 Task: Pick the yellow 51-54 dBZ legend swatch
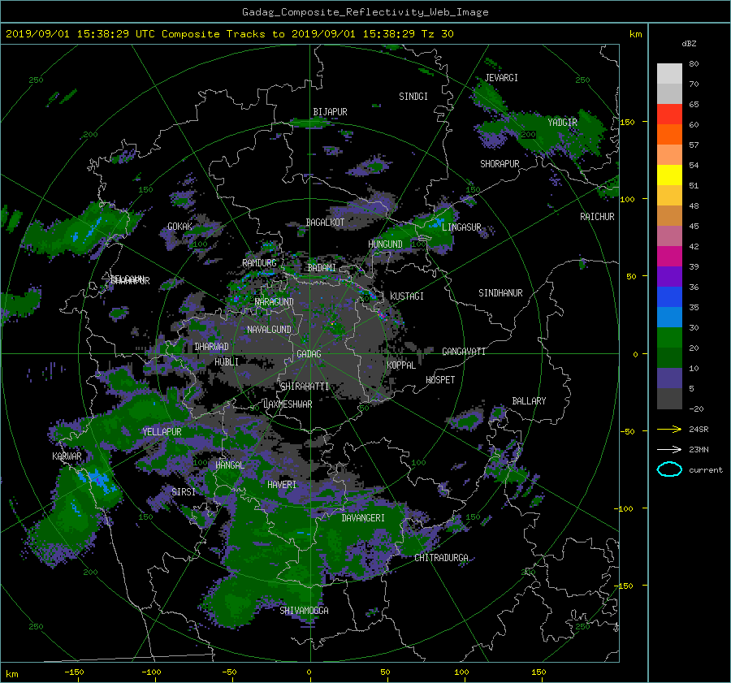click(669, 175)
